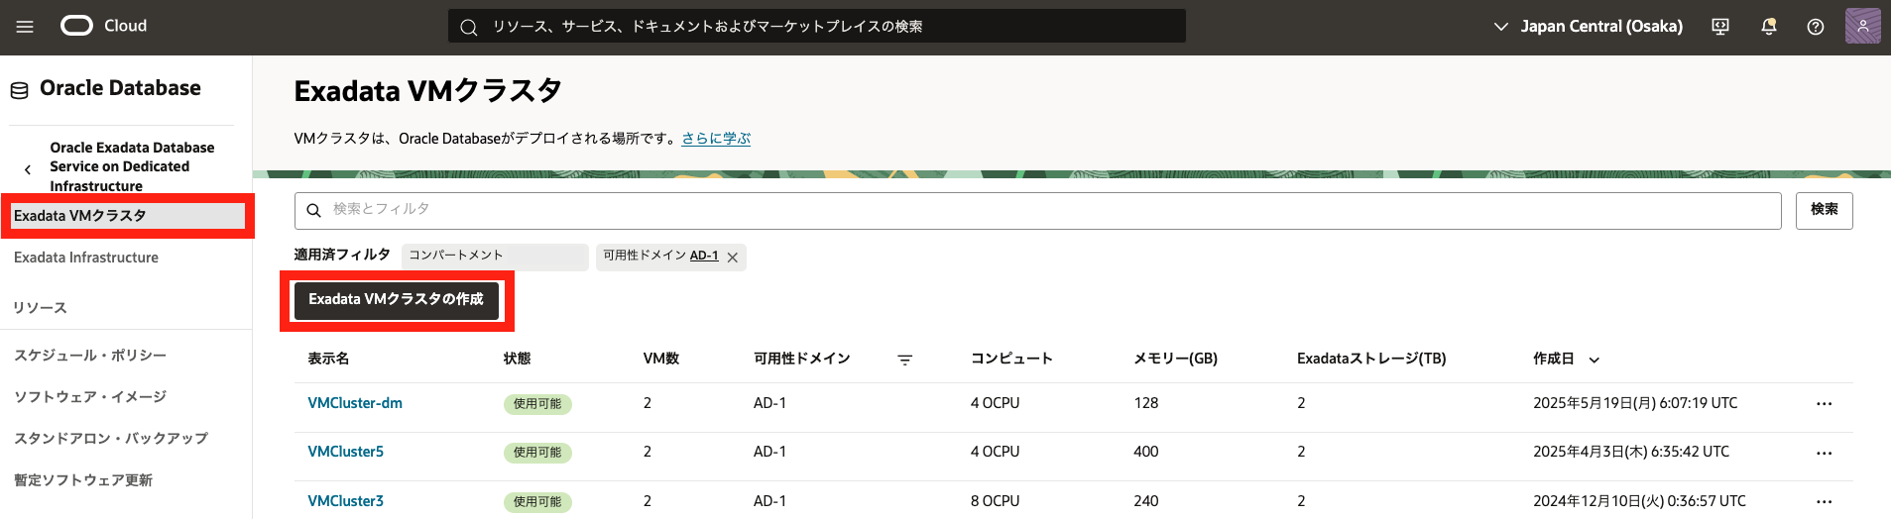Image resolution: width=1891 pixels, height=519 pixels.
Task: Open the availability domain column filter icon
Action: point(904,360)
